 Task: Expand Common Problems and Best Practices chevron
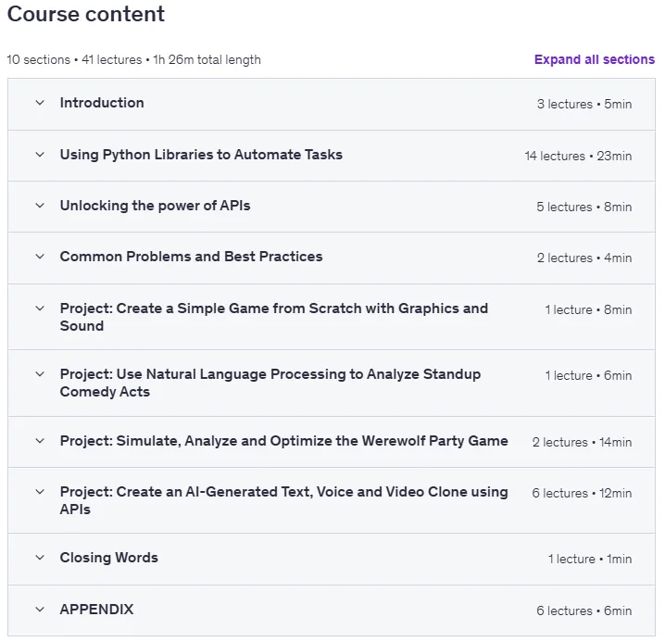pos(40,257)
